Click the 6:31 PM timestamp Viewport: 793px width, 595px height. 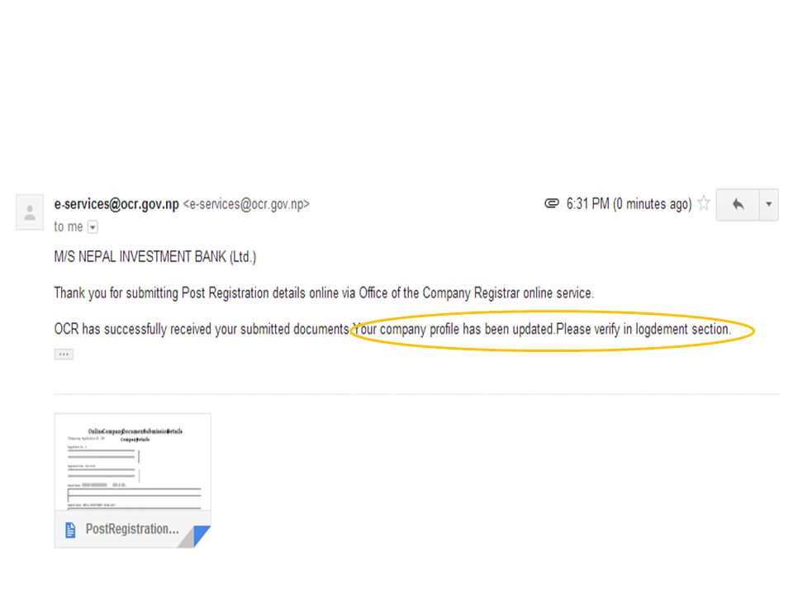629,204
